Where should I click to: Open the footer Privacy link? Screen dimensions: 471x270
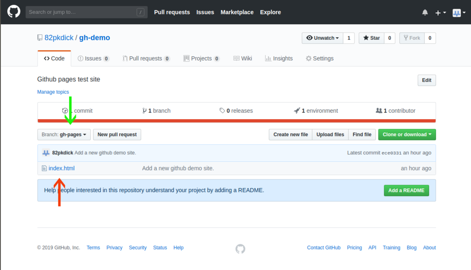(x=115, y=248)
